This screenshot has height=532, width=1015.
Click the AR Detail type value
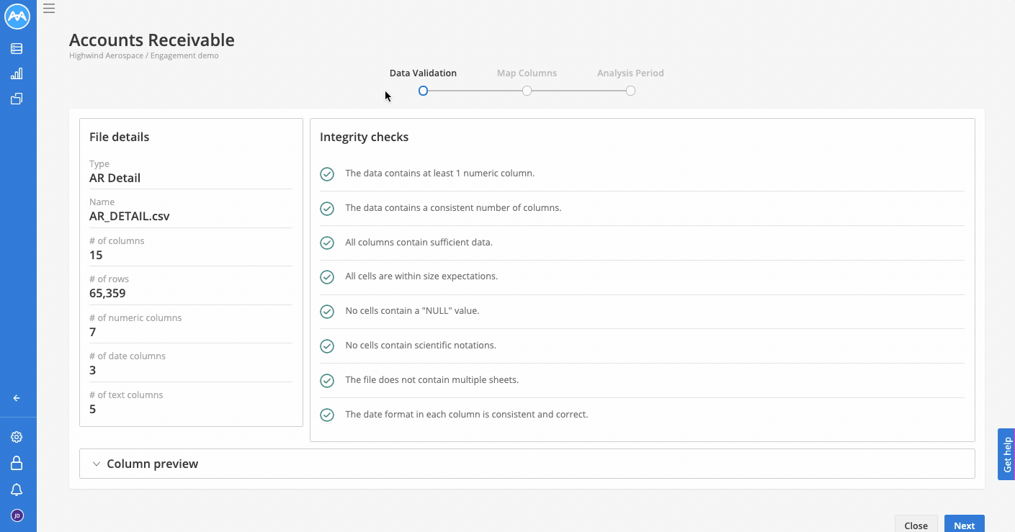115,178
